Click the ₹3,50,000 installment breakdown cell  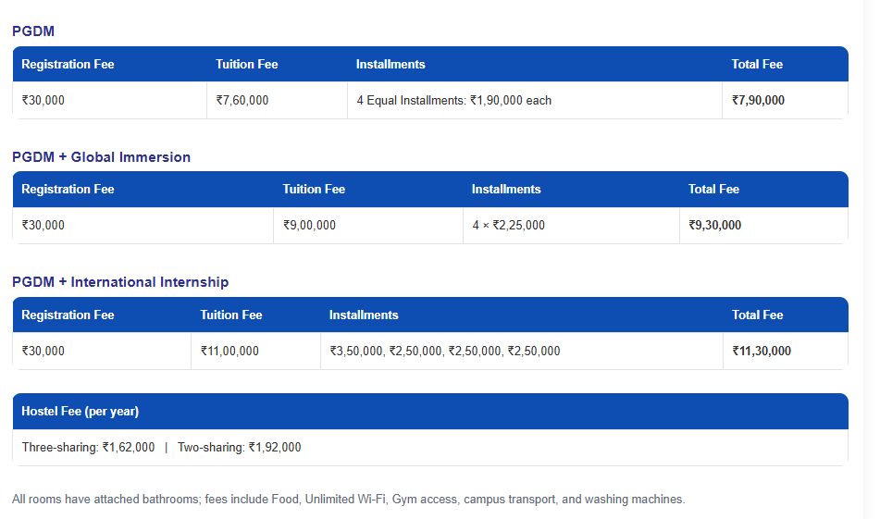point(444,351)
